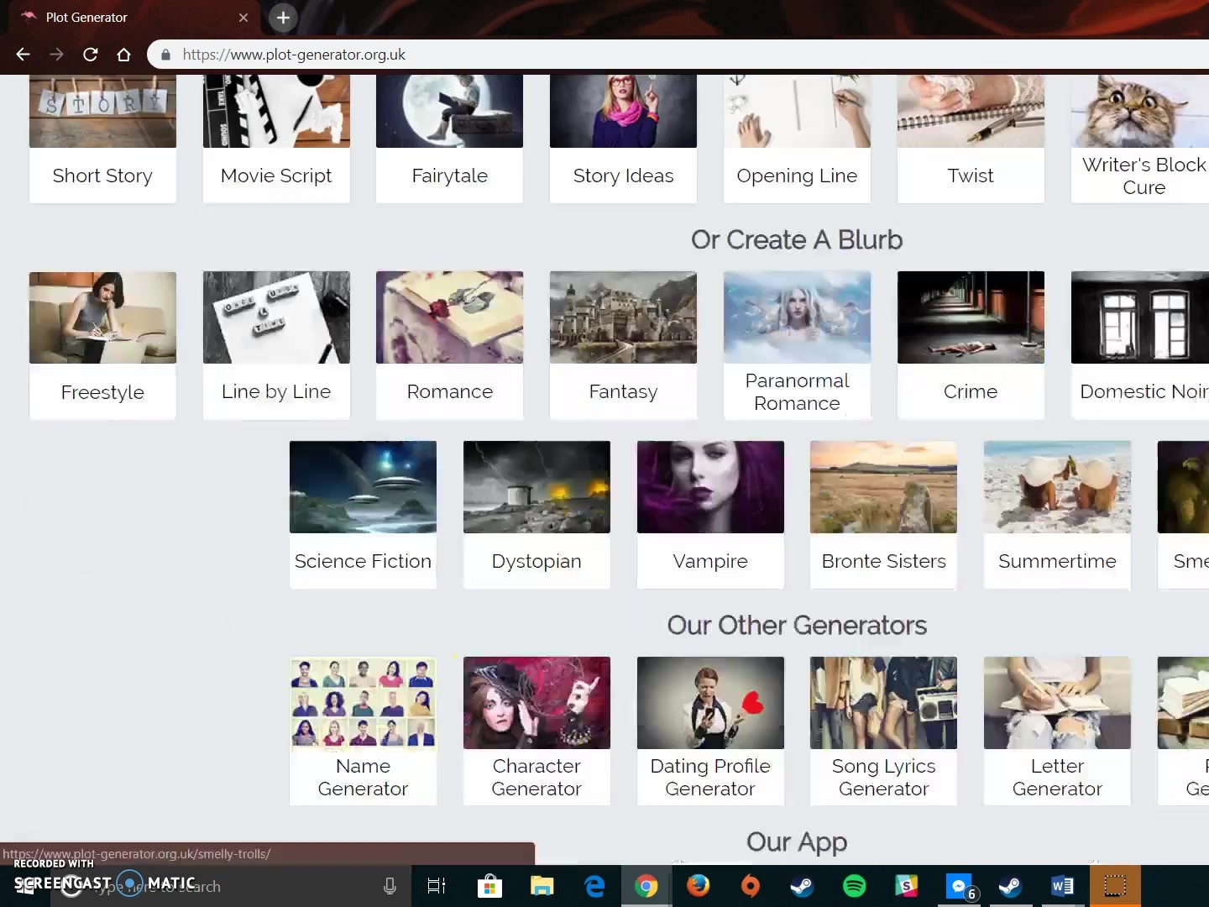Choose the Fairytale generator label

pyautogui.click(x=449, y=176)
